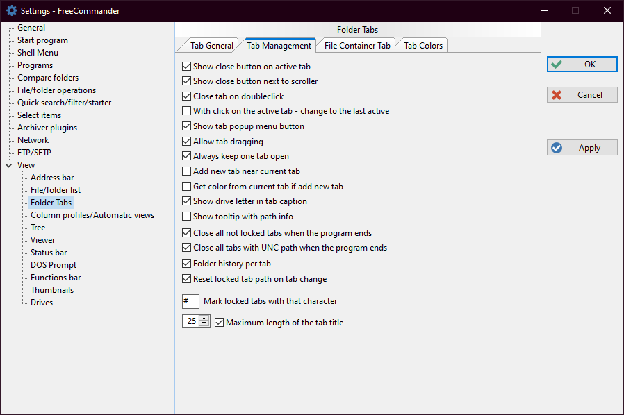Click the green checkmark icon on OK
Viewport: 624px width, 415px height.
pyautogui.click(x=557, y=65)
